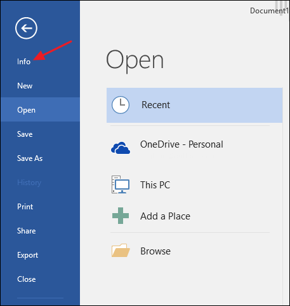Screen dimensions: 290x306
Task: Select New in the backstage menu
Action: (x=25, y=86)
